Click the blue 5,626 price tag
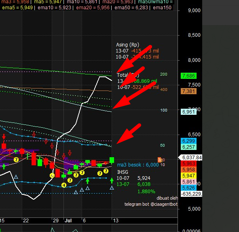Screen dimensions: 239x232 pos(188,188)
